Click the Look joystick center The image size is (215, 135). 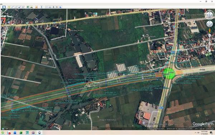point(210,15)
